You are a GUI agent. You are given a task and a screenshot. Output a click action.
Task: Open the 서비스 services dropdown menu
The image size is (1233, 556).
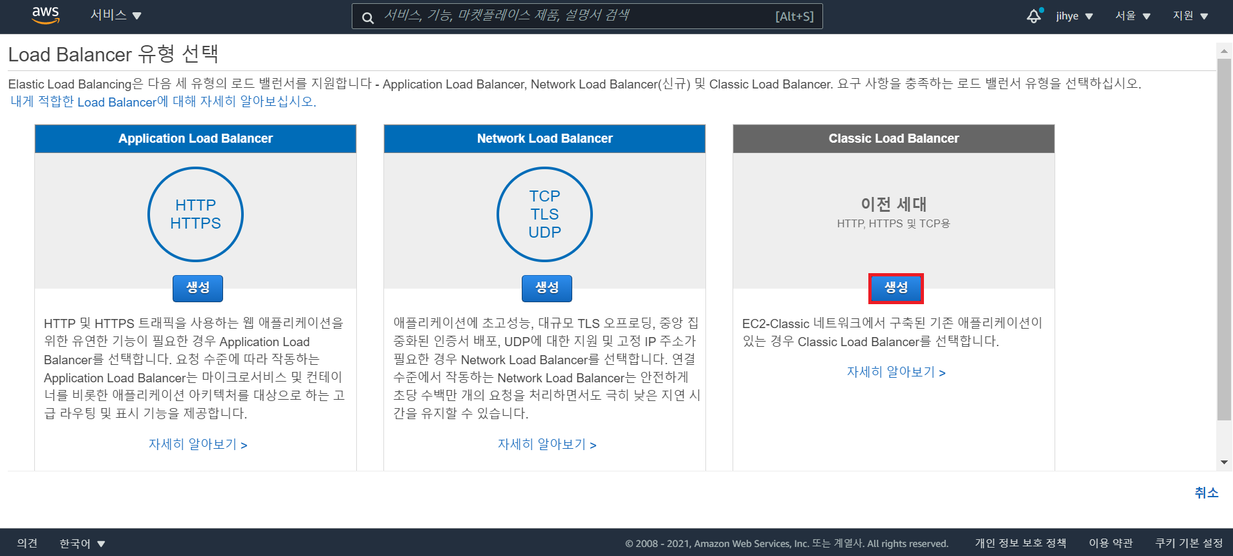pyautogui.click(x=116, y=15)
